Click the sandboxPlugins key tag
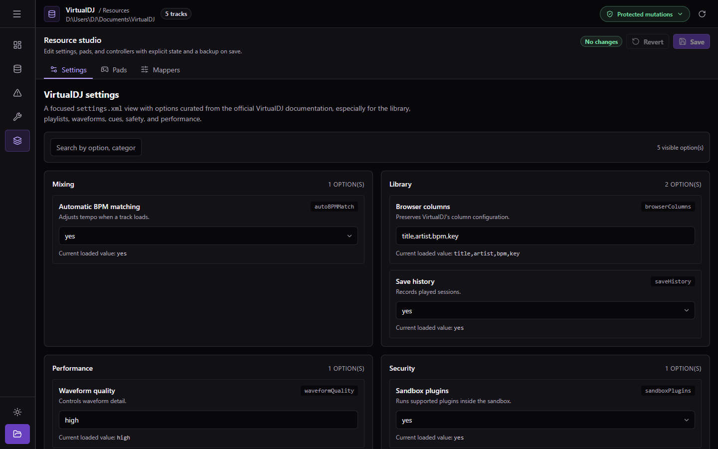Image resolution: width=718 pixels, height=449 pixels. click(668, 391)
